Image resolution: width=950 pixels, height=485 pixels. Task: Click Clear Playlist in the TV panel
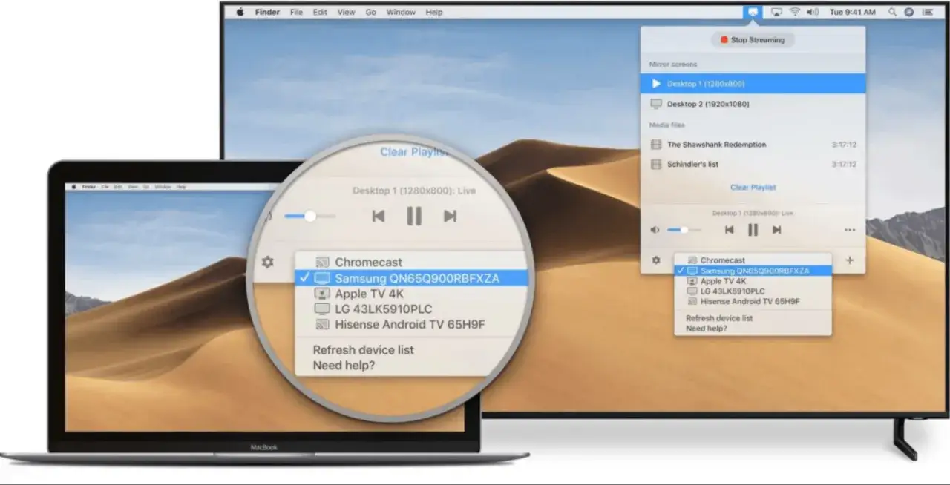tap(753, 188)
